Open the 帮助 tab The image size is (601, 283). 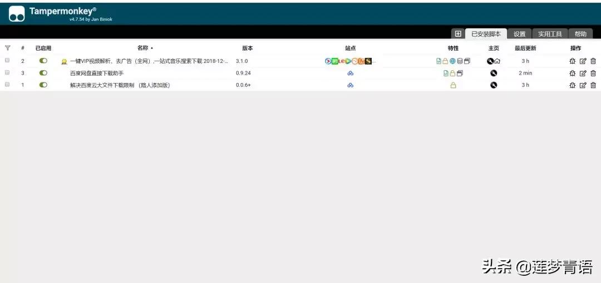click(x=580, y=34)
